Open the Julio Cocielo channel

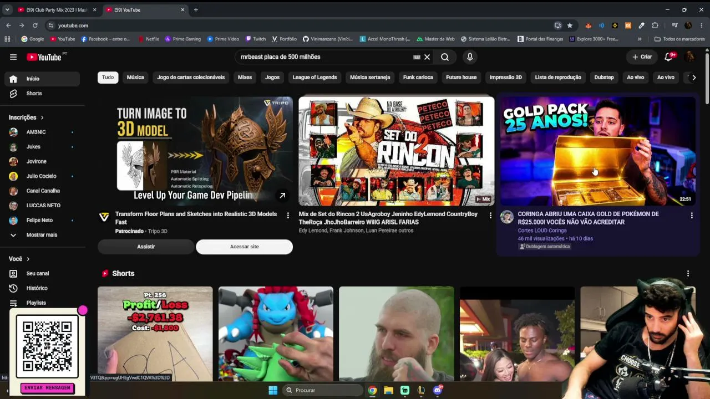pos(42,176)
